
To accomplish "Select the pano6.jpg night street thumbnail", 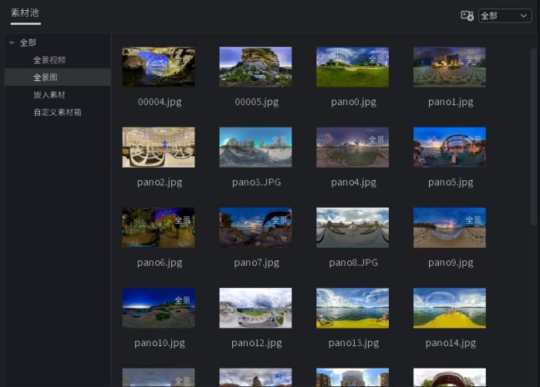I will pos(158,228).
